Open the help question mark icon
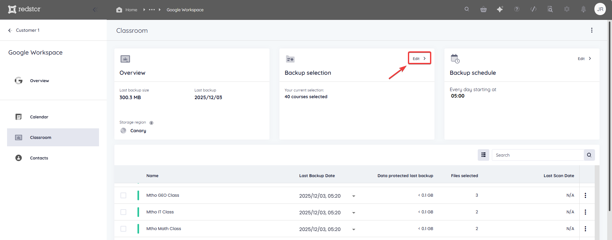Viewport: 612px width, 240px height. 517,9
